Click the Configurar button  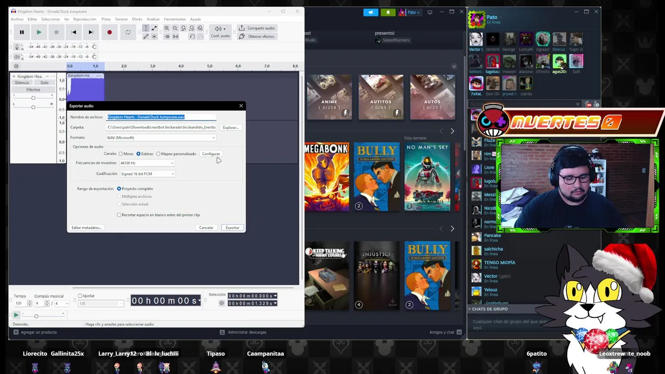click(211, 154)
